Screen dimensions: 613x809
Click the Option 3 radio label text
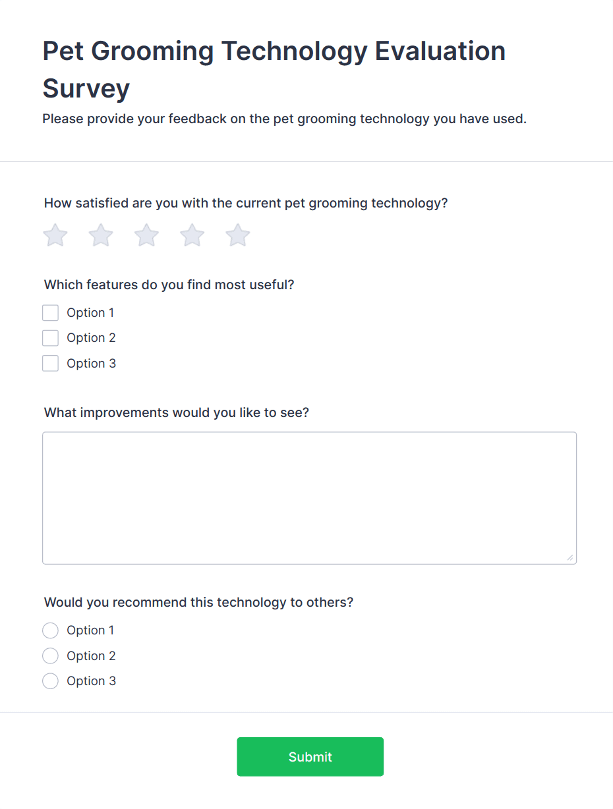click(91, 681)
